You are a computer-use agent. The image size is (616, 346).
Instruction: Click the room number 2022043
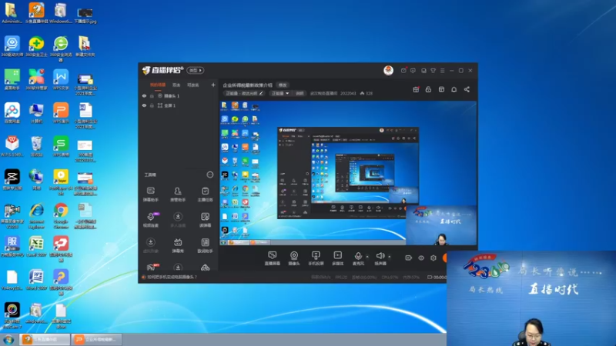348,93
